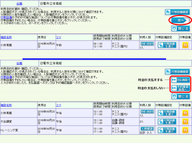Choose 付帯設備を選ぶ for 午前 小体育館 row
192x143 pixels.
pyautogui.click(x=167, y=45)
